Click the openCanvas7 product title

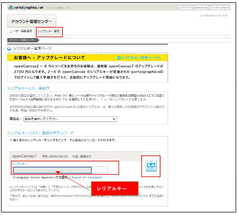[x=24, y=156]
